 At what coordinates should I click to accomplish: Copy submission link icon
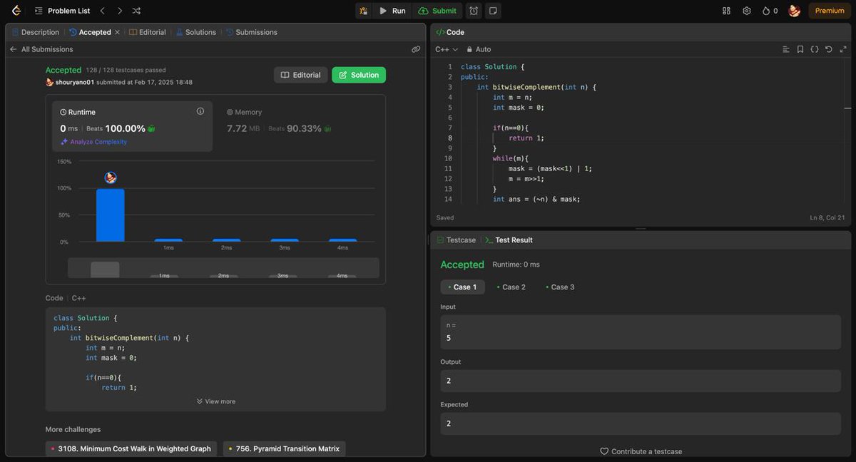coord(416,49)
